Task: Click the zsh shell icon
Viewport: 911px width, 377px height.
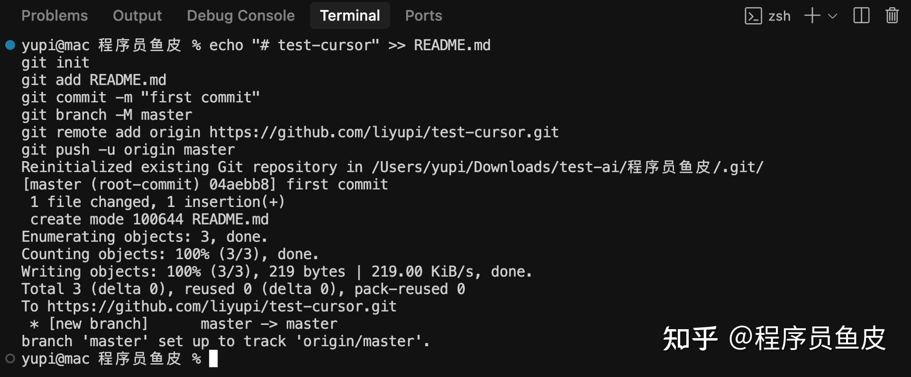Action: [753, 16]
